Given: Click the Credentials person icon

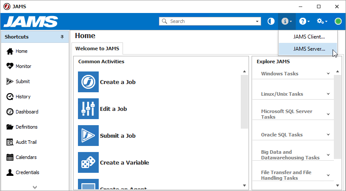Looking at the screenshot, I should [x=10, y=172].
